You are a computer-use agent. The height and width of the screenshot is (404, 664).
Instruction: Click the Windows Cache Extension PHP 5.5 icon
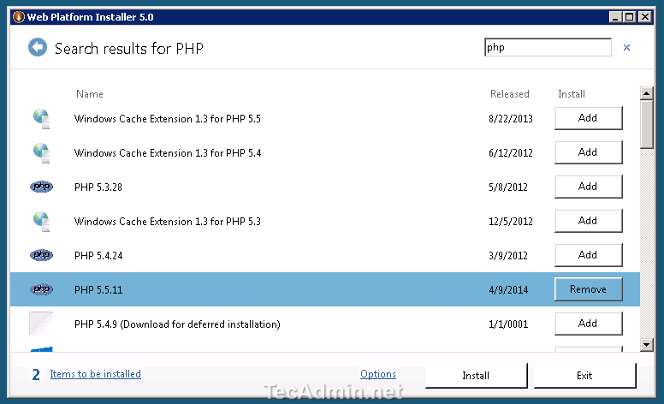41,118
